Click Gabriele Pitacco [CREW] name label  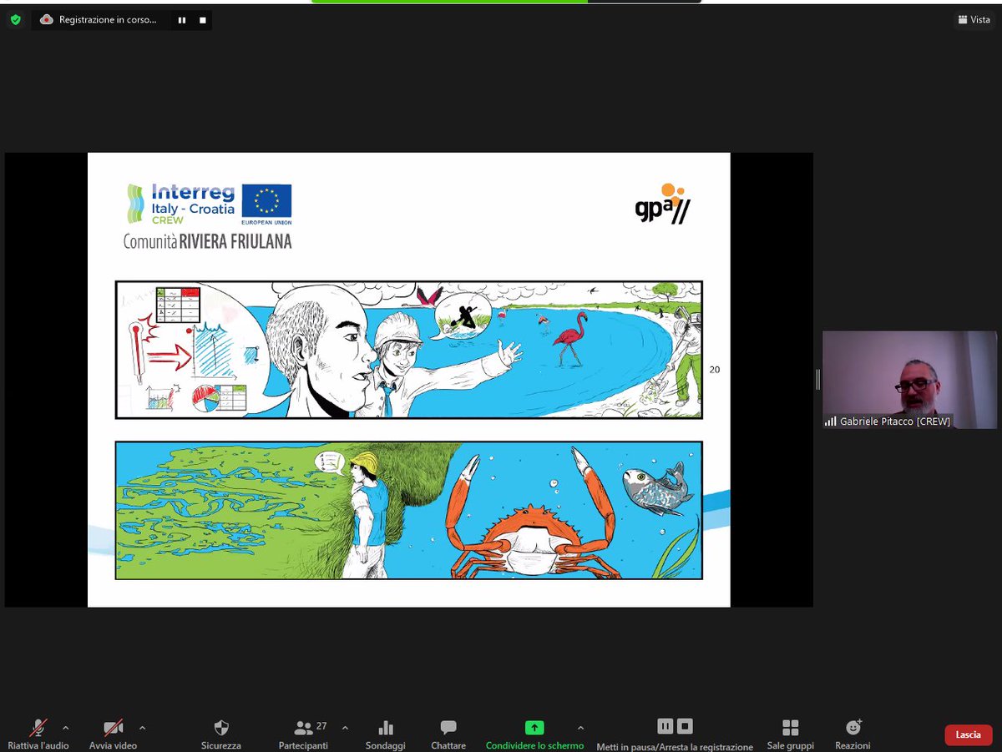(x=893, y=421)
